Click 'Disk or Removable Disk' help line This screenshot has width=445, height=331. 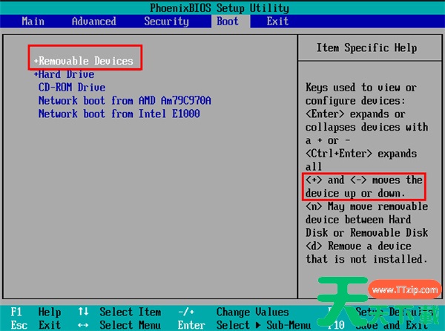366,233
